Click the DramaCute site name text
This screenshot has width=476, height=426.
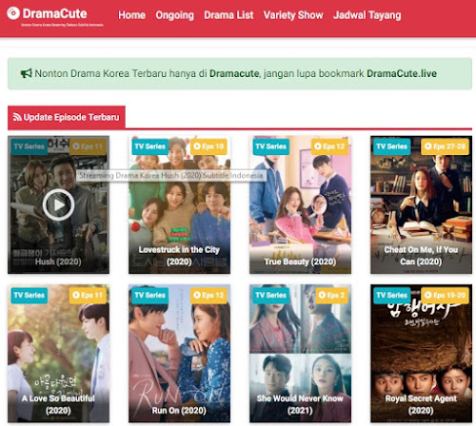[x=55, y=13]
